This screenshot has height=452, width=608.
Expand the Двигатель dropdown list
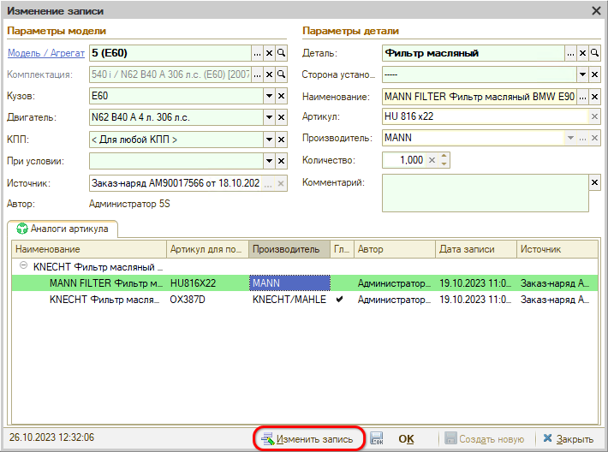click(x=269, y=117)
